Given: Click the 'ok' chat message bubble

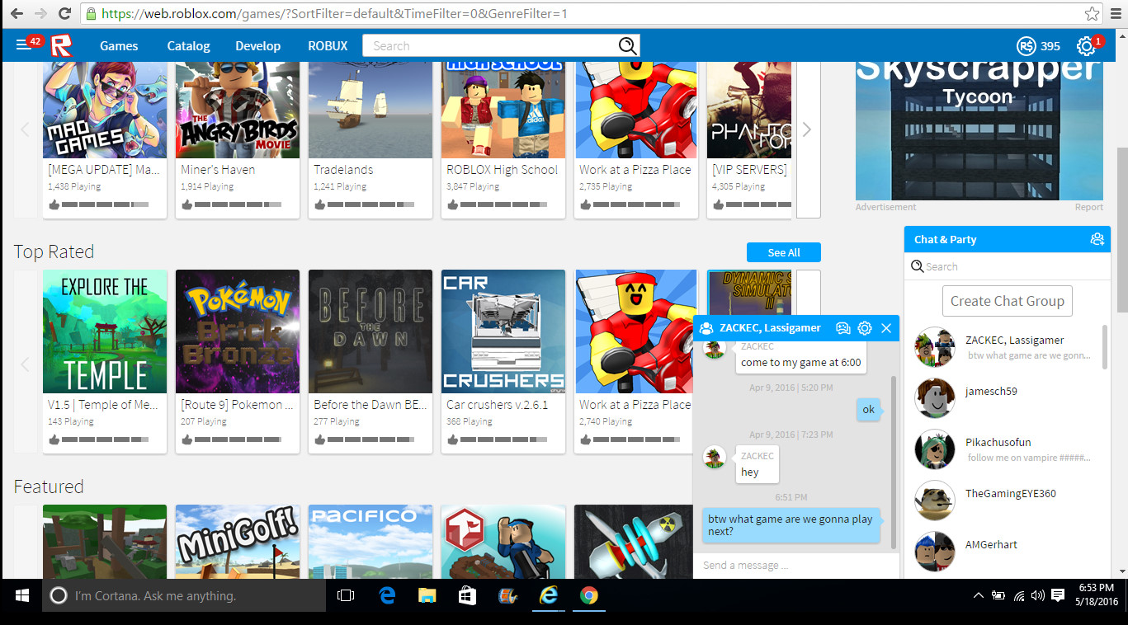Looking at the screenshot, I should (x=868, y=409).
